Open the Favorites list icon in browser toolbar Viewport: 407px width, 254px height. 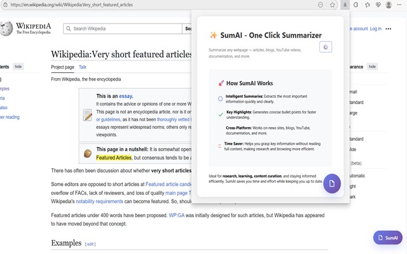(x=368, y=4)
